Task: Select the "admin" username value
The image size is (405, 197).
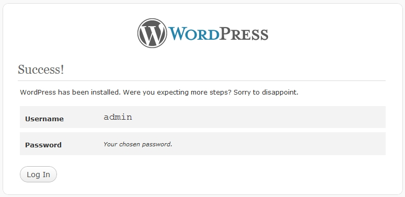Action: (118, 117)
